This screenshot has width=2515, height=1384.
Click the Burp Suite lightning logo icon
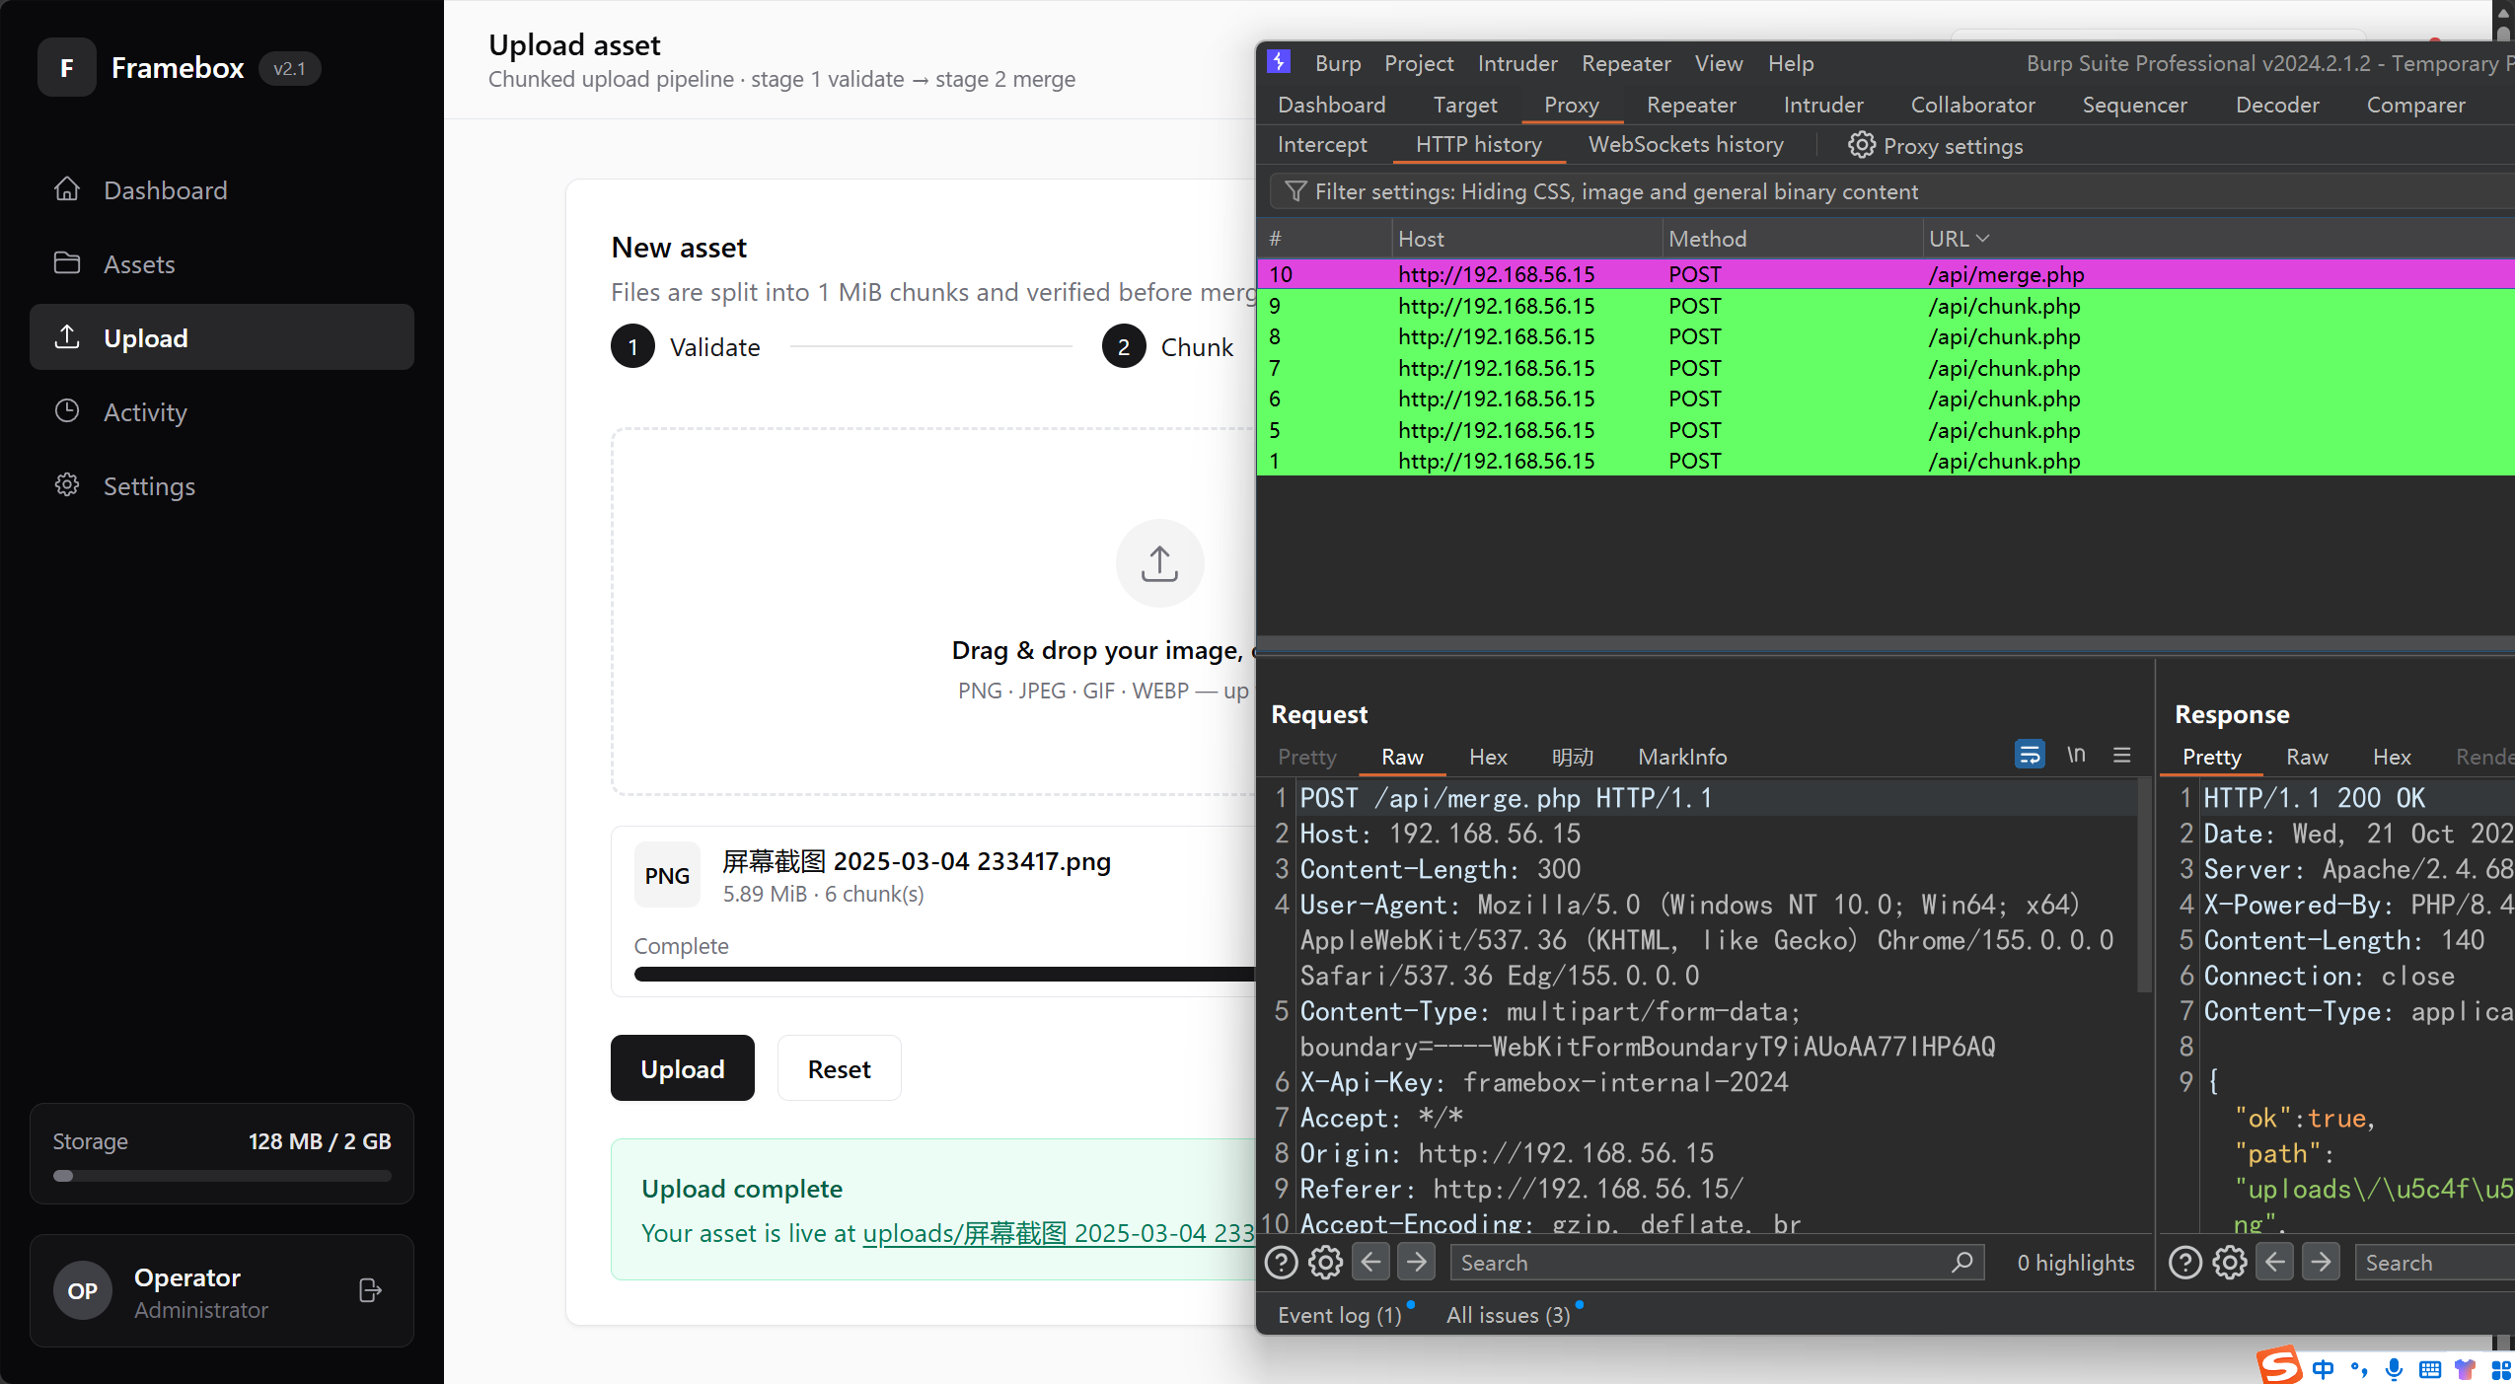click(x=1279, y=62)
